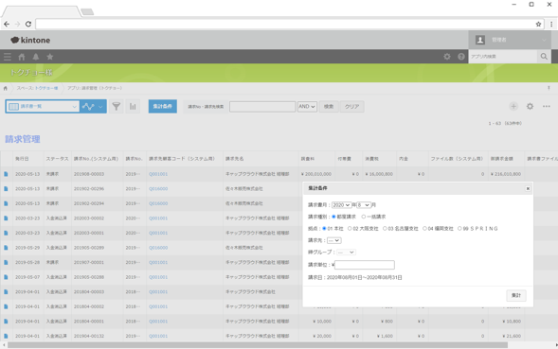Viewport: 558px width, 349px height.
Task: Choose the 99 SPRING radio button
Action: (x=459, y=229)
